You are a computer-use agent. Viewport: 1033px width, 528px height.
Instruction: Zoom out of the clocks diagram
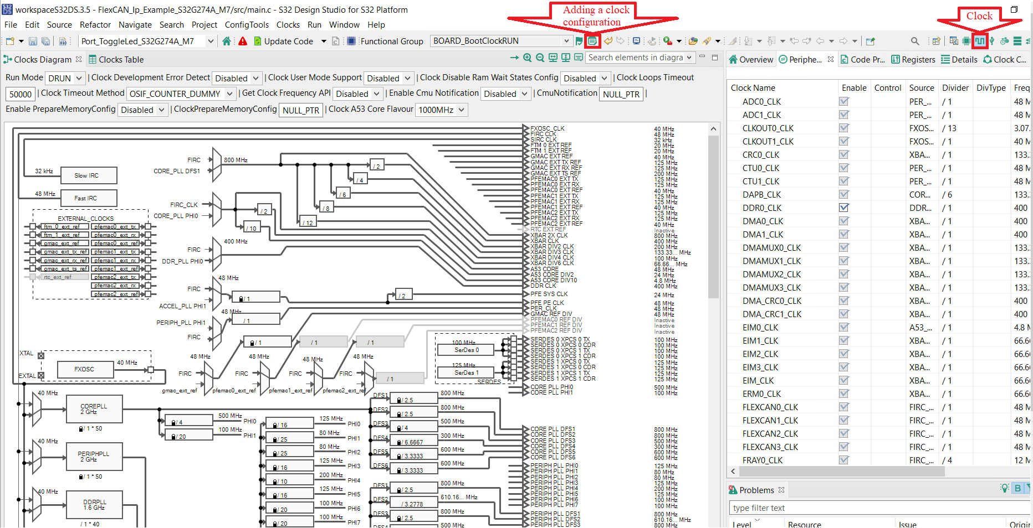pyautogui.click(x=540, y=58)
